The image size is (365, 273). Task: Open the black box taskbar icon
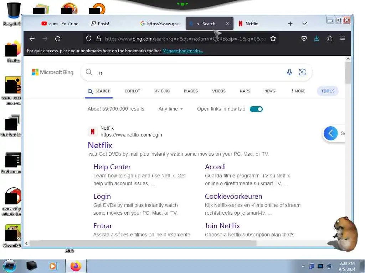tap(32, 266)
